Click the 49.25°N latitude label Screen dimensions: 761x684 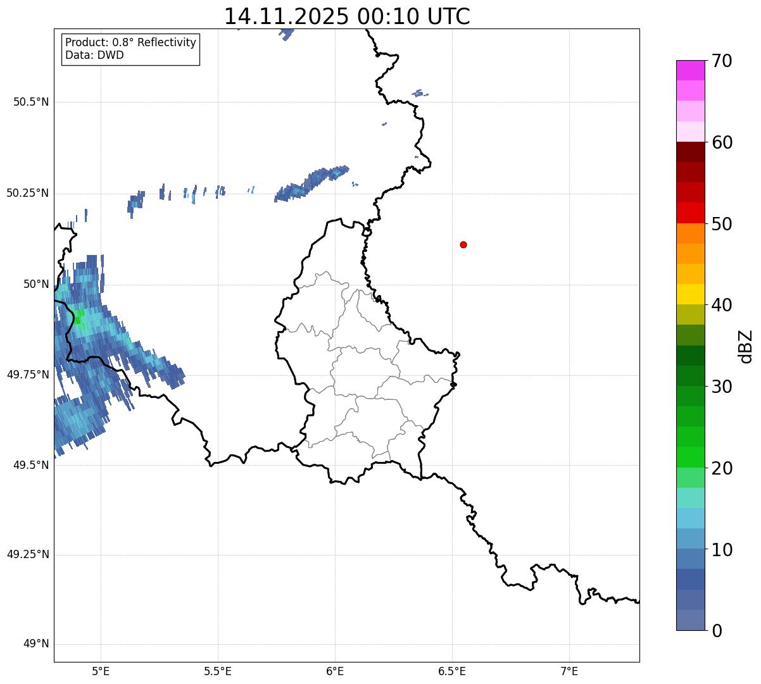[x=28, y=554]
